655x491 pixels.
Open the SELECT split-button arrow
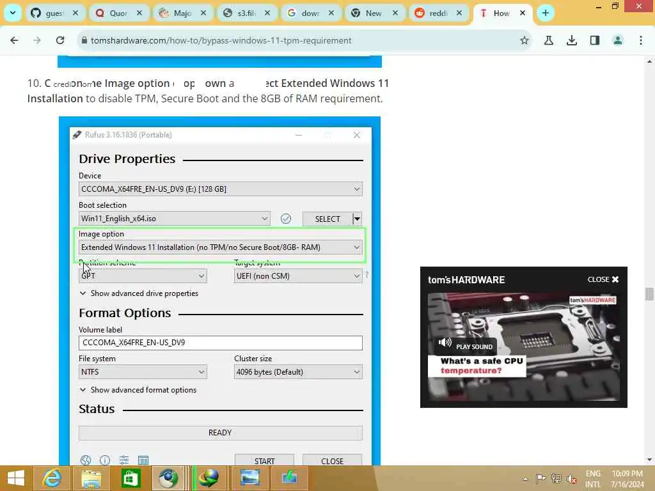[x=357, y=219]
